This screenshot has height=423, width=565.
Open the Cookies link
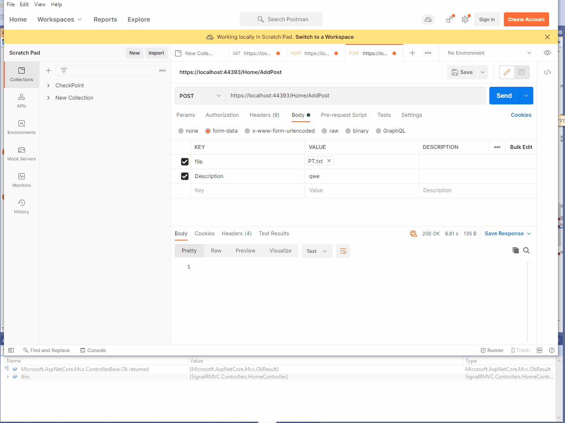point(521,115)
